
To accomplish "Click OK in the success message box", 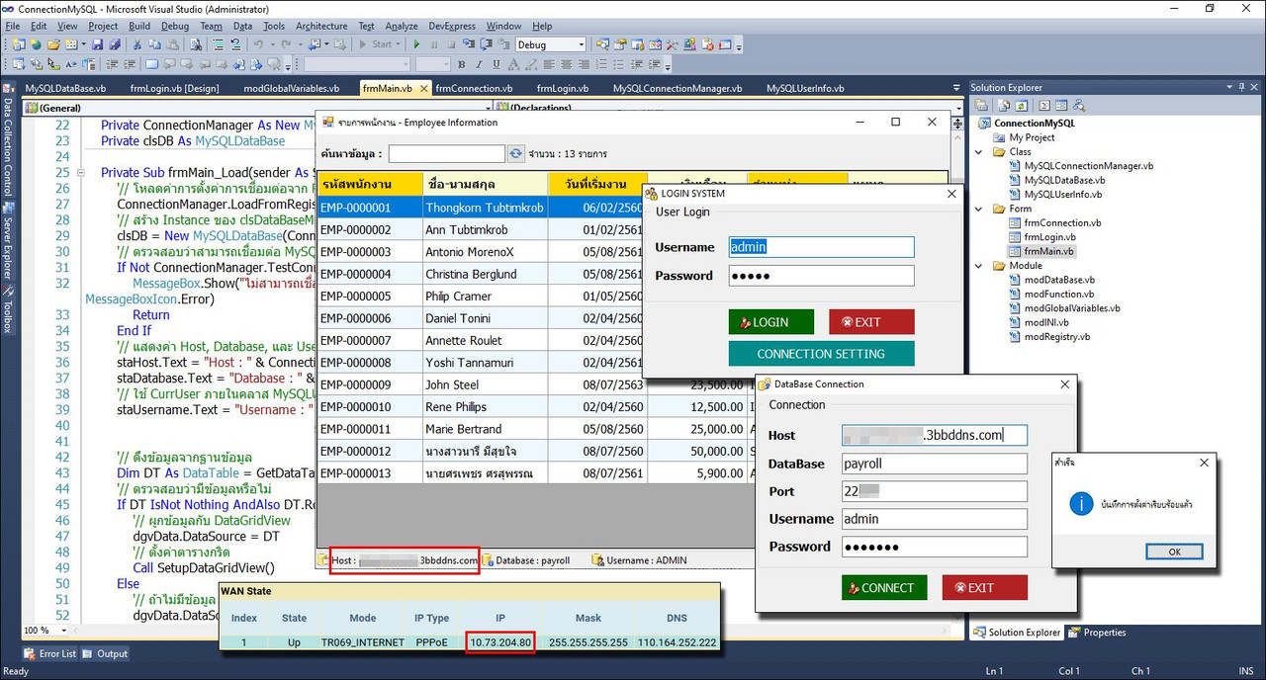I will point(1174,552).
